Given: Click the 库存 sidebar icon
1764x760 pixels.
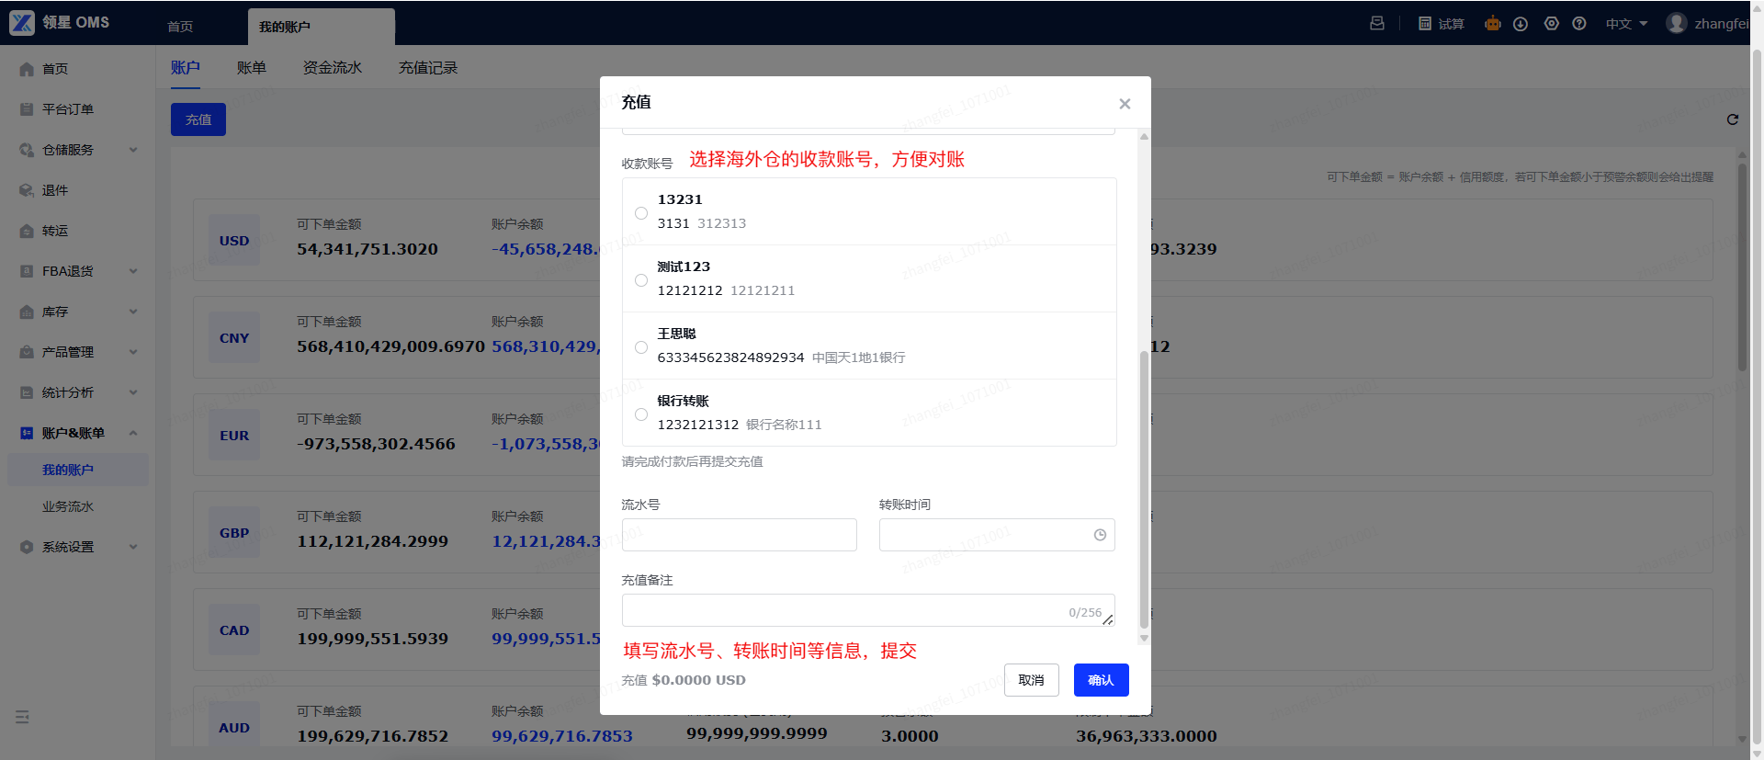Looking at the screenshot, I should point(27,312).
